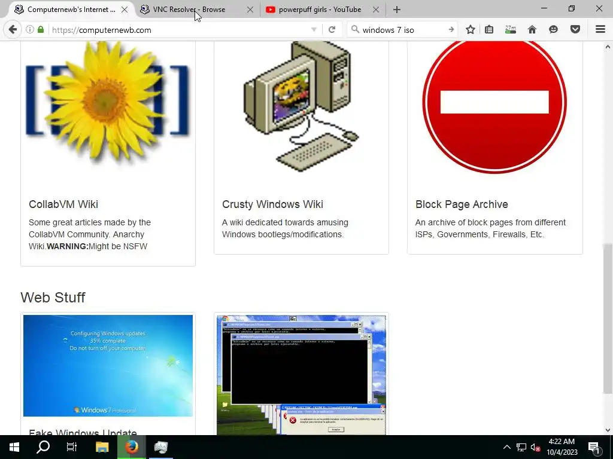Save page with the Pocket icon

pyautogui.click(x=575, y=30)
